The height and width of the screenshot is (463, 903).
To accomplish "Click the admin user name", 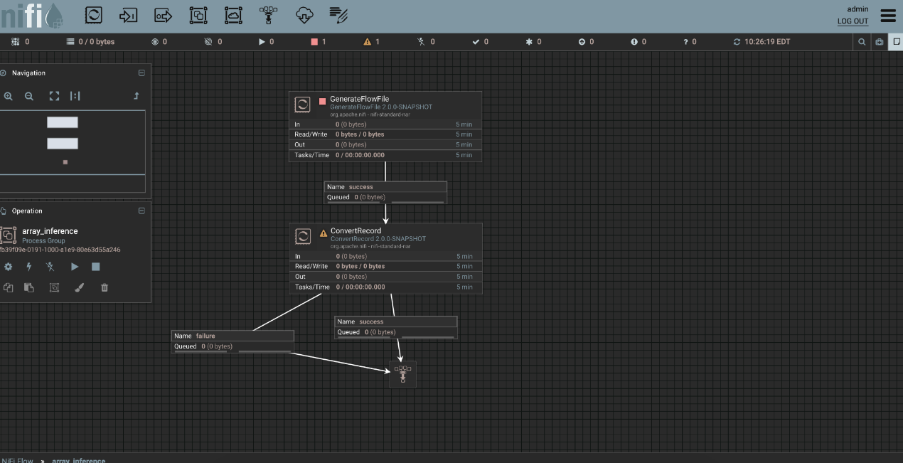I will coord(858,9).
